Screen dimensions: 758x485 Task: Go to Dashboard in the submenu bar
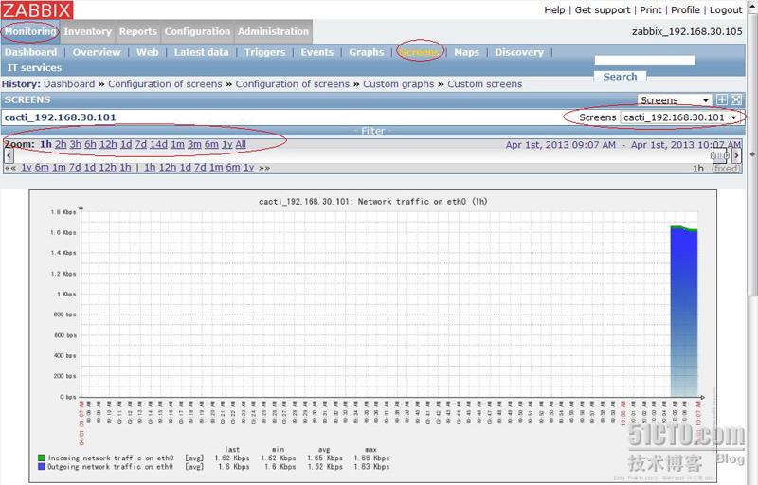pyautogui.click(x=31, y=52)
